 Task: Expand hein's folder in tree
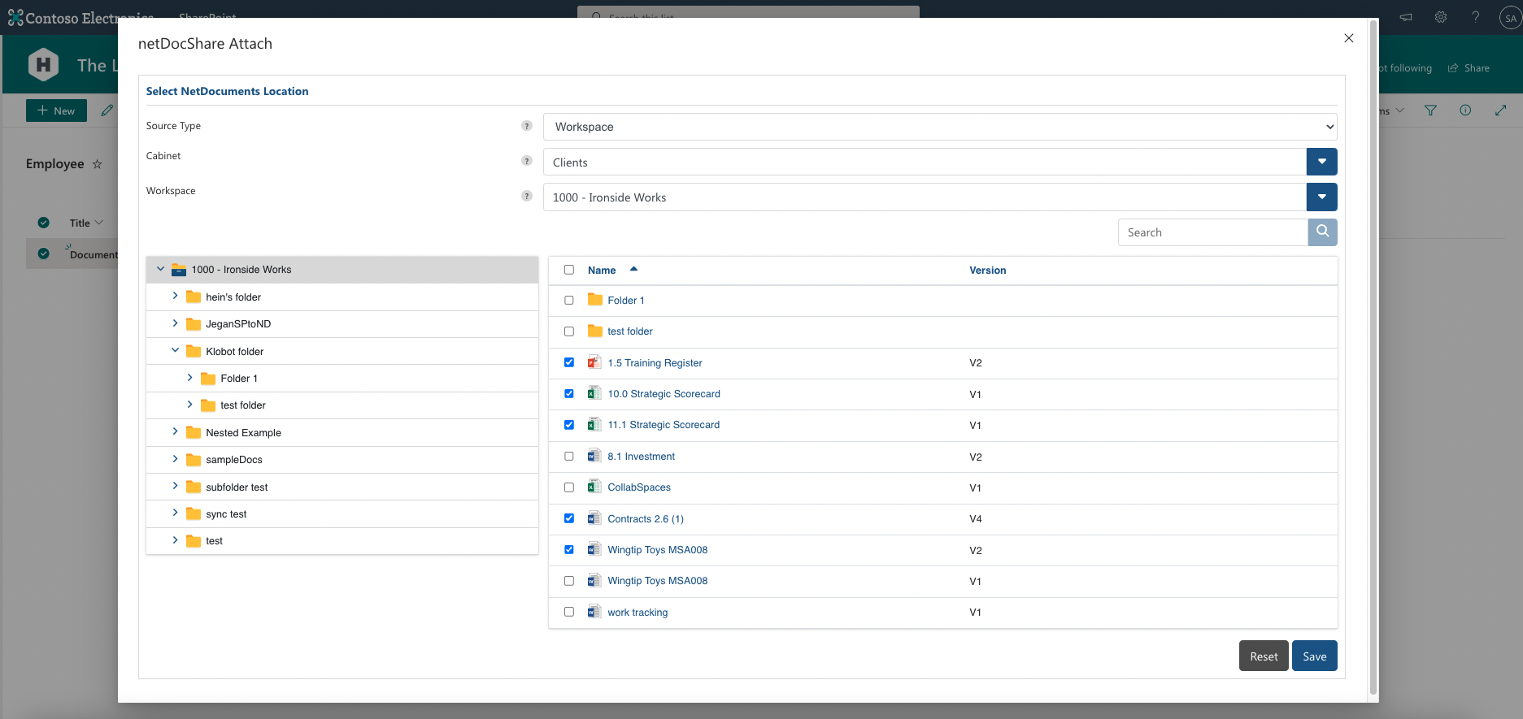click(x=175, y=296)
